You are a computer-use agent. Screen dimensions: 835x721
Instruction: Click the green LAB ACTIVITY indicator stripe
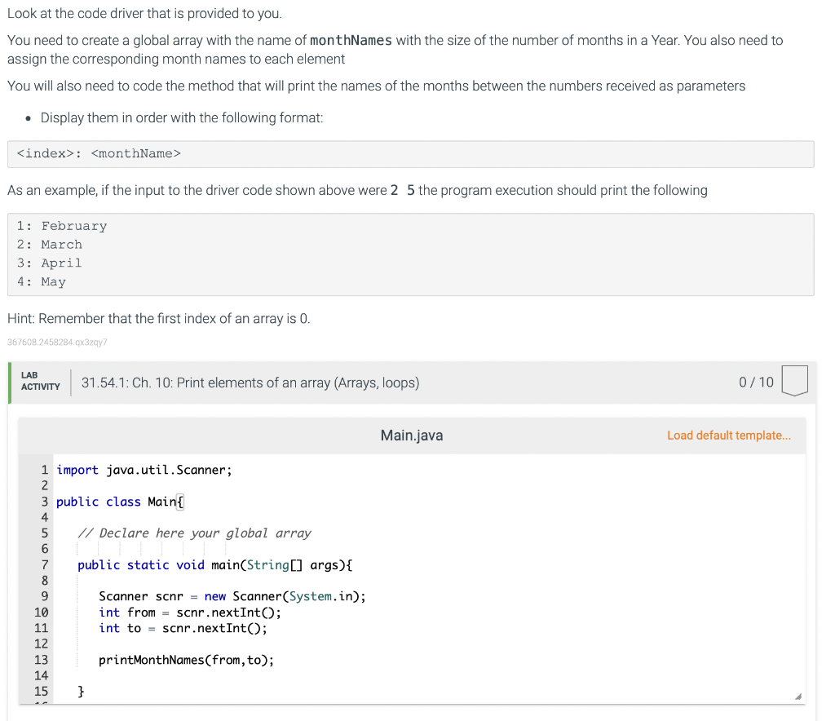pyautogui.click(x=10, y=381)
